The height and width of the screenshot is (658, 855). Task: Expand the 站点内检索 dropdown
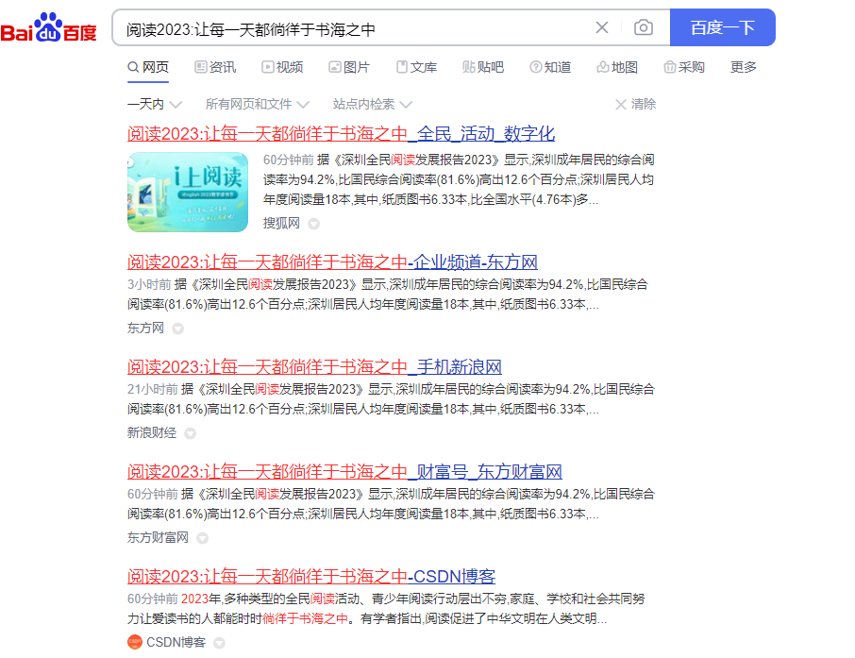tap(373, 104)
